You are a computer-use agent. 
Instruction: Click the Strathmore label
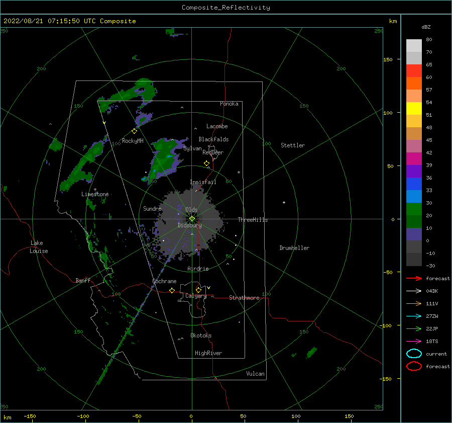click(x=244, y=298)
